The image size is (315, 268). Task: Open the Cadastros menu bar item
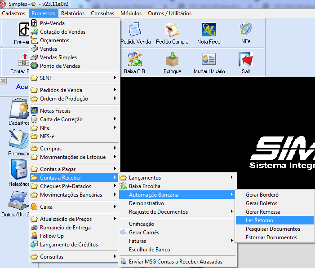point(13,13)
